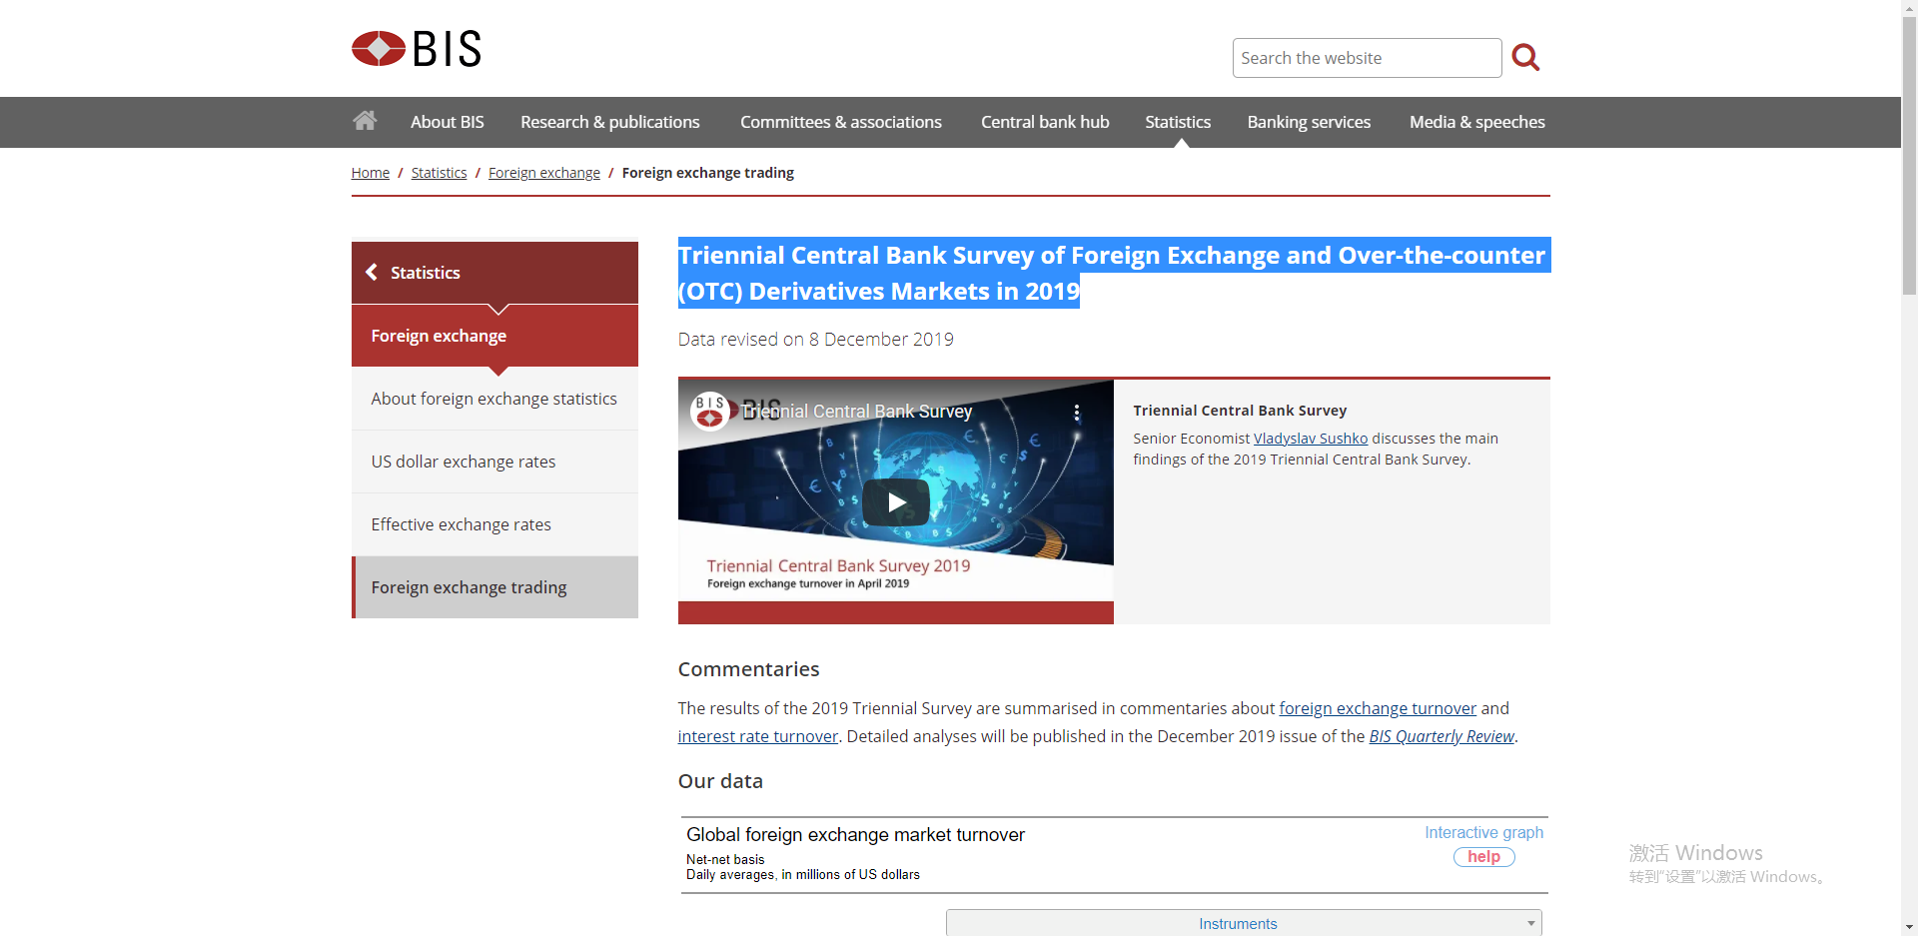The height and width of the screenshot is (936, 1918).
Task: Go to home via house icon
Action: pos(365,121)
